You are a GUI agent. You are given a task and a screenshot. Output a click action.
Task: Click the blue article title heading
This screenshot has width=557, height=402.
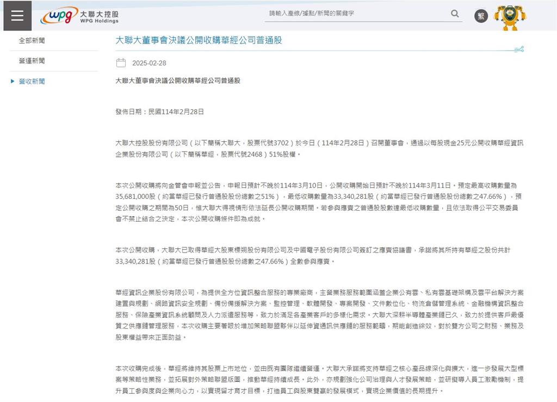199,40
